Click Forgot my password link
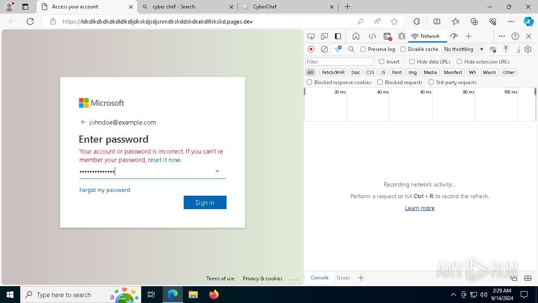This screenshot has width=538, height=303. click(x=105, y=190)
